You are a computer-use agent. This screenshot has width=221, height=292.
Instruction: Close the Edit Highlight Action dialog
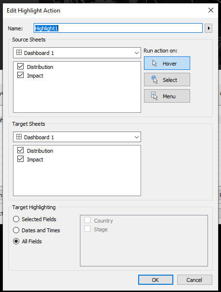211,10
